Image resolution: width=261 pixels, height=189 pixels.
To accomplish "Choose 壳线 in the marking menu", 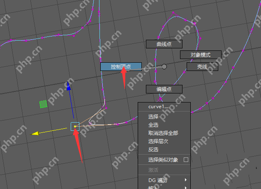I will (x=202, y=66).
